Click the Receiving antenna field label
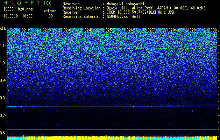This screenshot has height=140, width=220. tap(80, 16)
